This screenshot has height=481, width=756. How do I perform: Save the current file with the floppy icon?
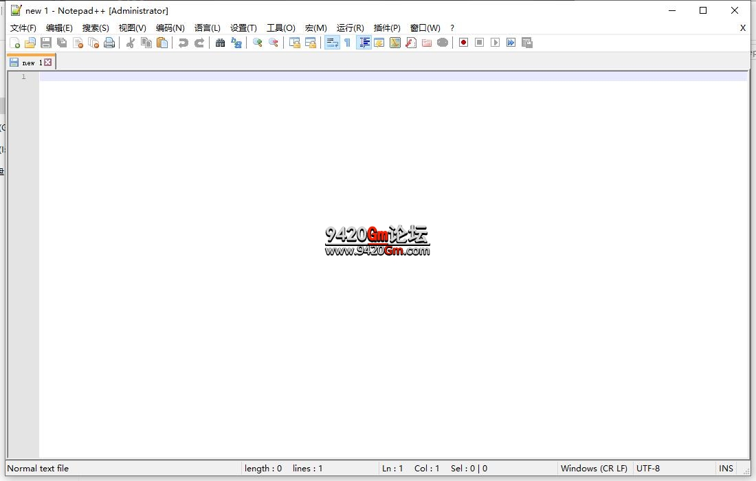(x=46, y=43)
